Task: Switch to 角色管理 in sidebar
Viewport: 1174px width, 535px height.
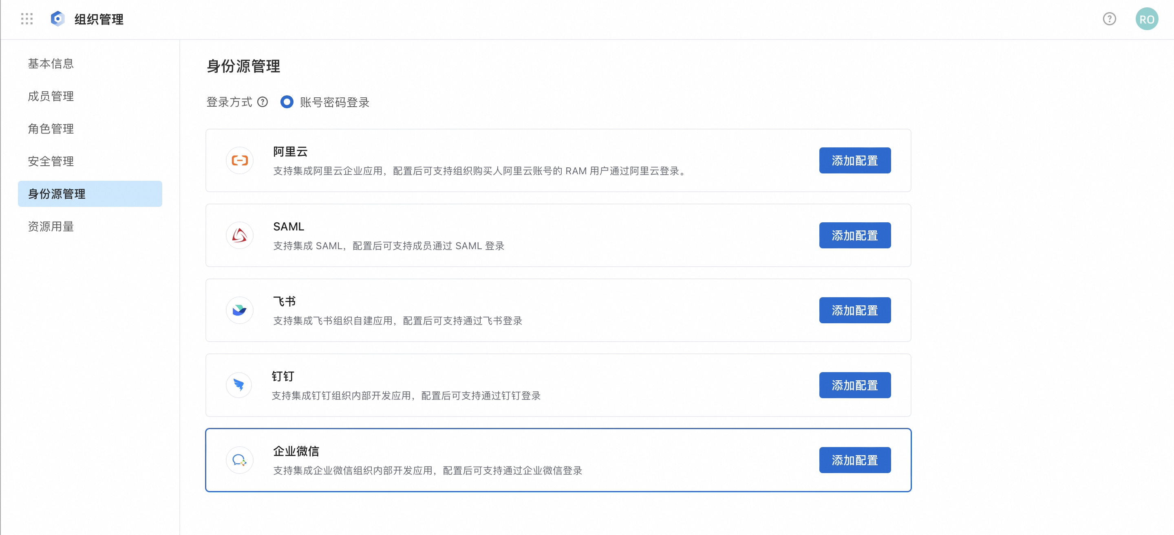Action: coord(51,129)
